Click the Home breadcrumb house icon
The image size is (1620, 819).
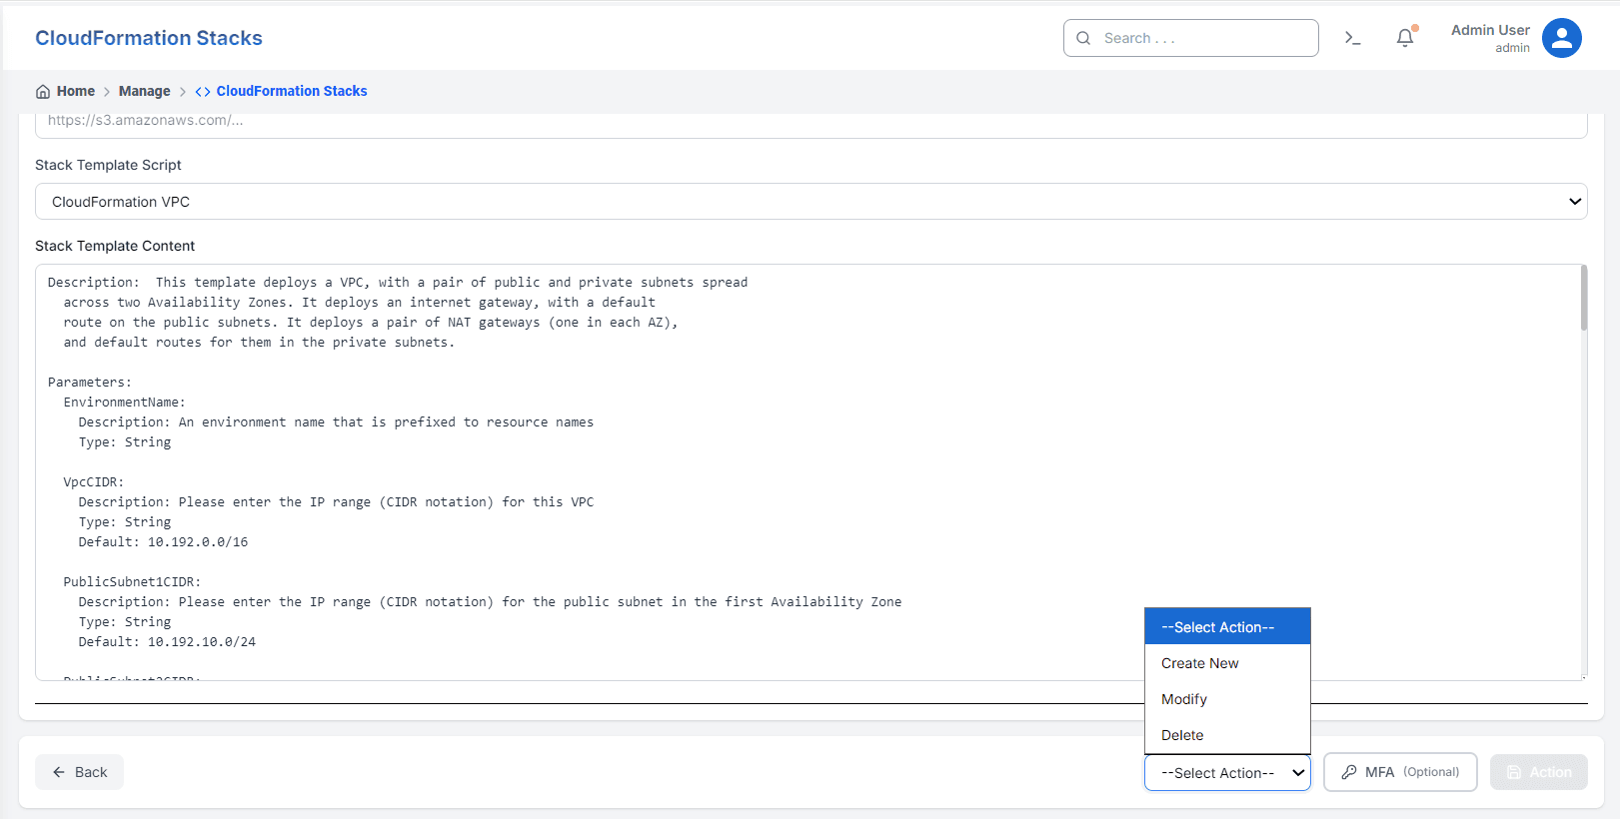[43, 92]
